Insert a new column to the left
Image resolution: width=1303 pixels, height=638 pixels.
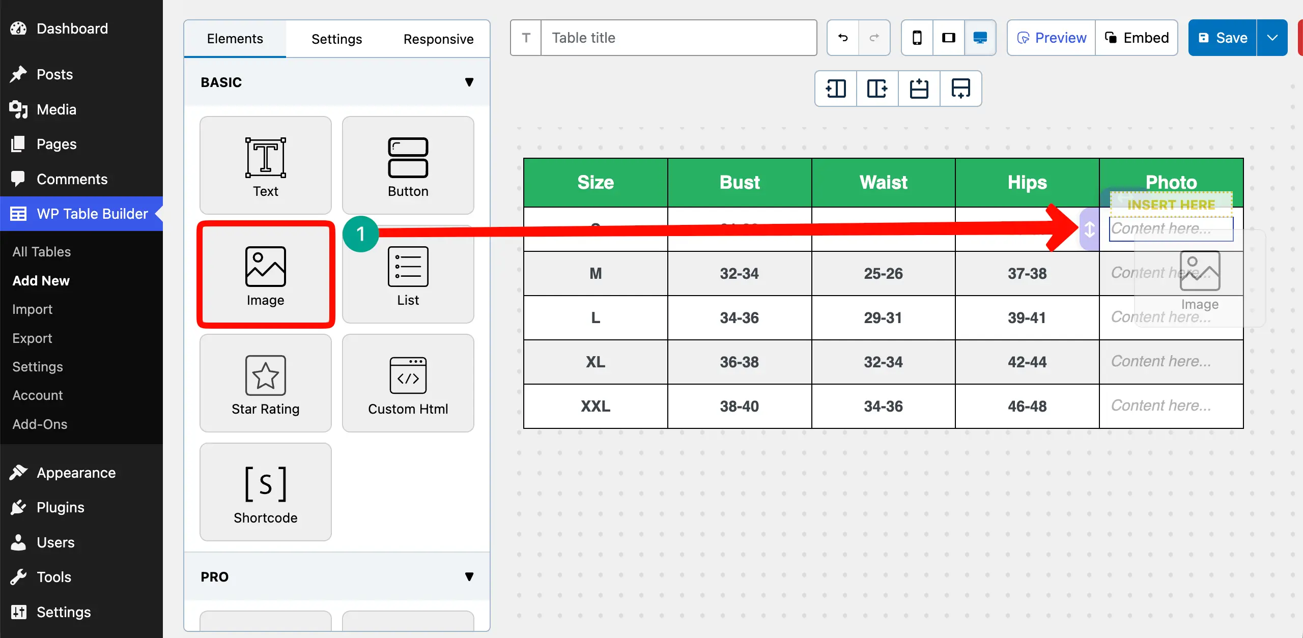[835, 89]
